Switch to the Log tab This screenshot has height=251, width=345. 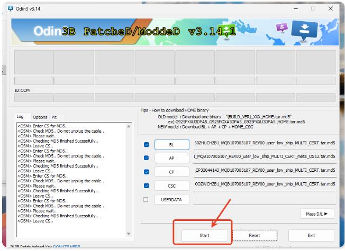20,117
